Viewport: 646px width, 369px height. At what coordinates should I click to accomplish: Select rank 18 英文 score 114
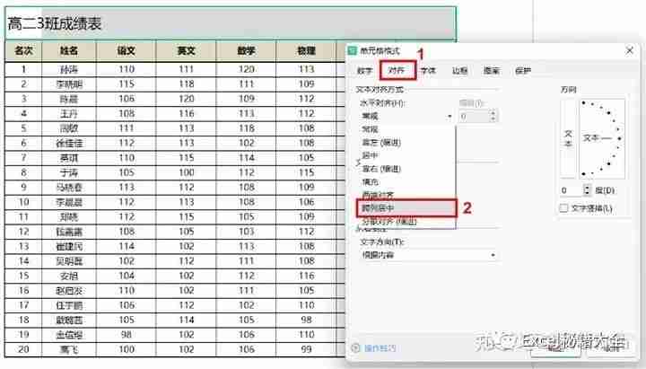[x=187, y=320]
